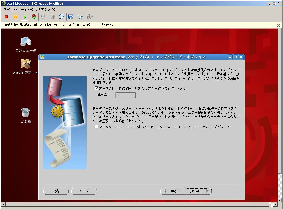The width and height of the screenshot is (283, 210).
Task: Minimize the Database Upgrade Assistant dialog
Action: tap(230, 57)
